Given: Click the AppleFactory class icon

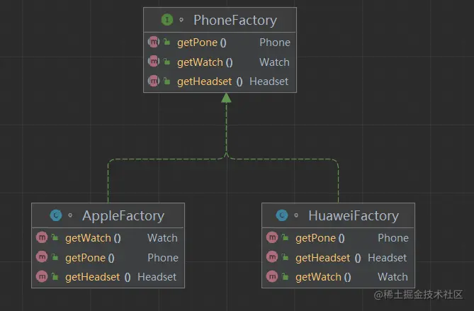Looking at the screenshot, I should coord(55,215).
